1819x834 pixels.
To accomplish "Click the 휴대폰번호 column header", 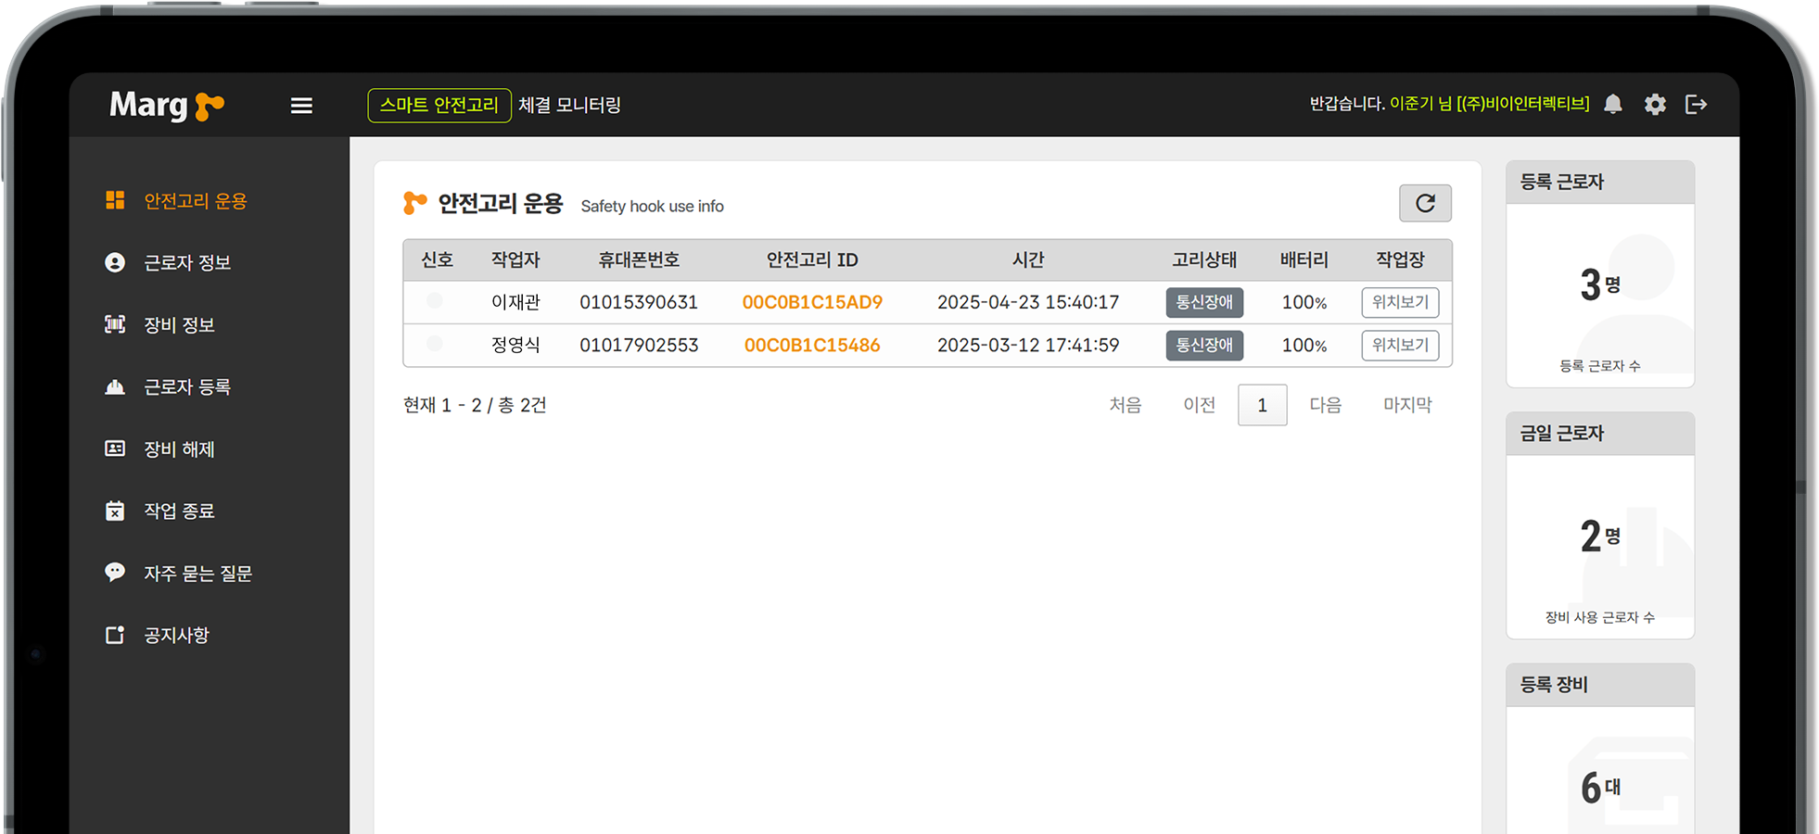I will click(639, 260).
